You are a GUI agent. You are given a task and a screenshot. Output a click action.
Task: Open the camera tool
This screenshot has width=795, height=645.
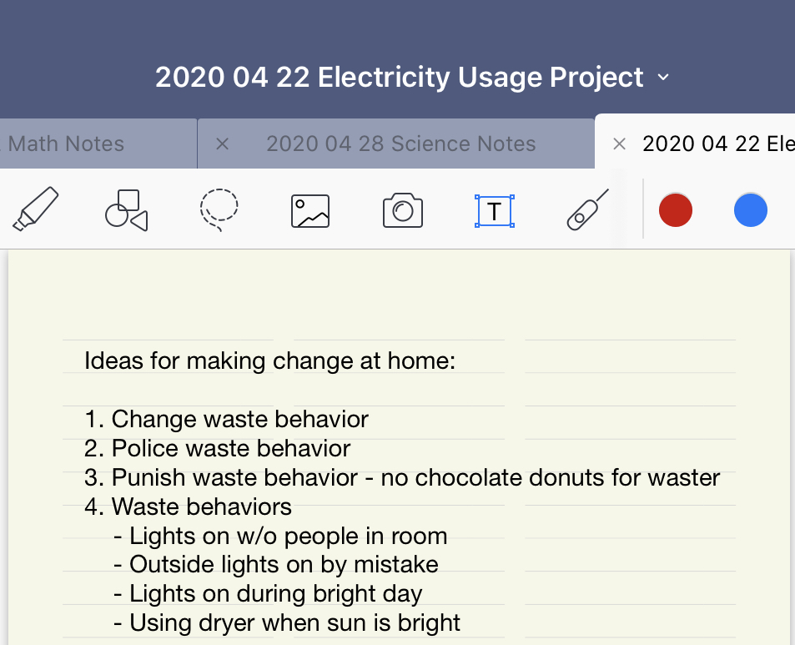tap(403, 211)
